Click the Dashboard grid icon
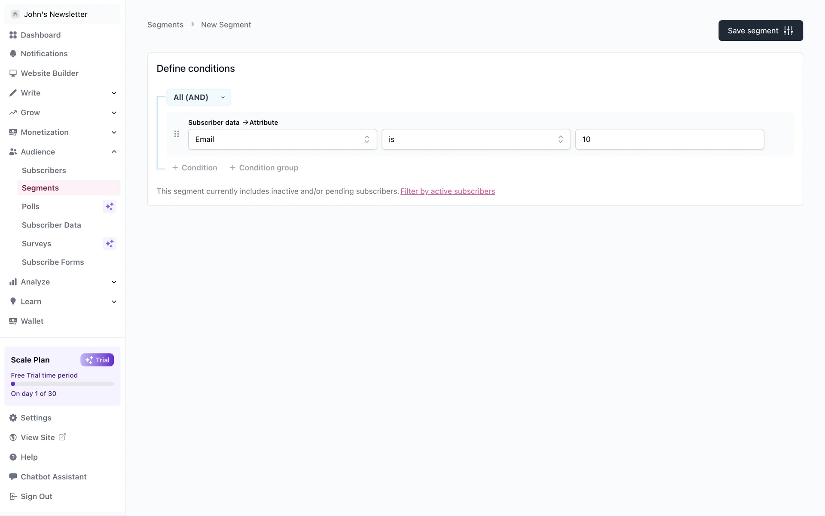 (13, 35)
